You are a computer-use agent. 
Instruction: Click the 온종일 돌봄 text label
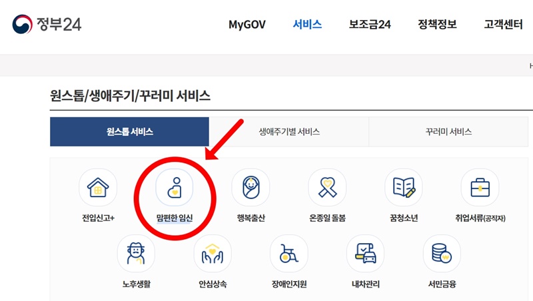coord(327,218)
